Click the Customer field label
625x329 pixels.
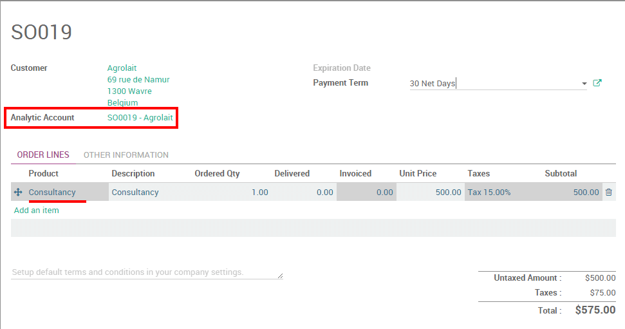tap(29, 68)
